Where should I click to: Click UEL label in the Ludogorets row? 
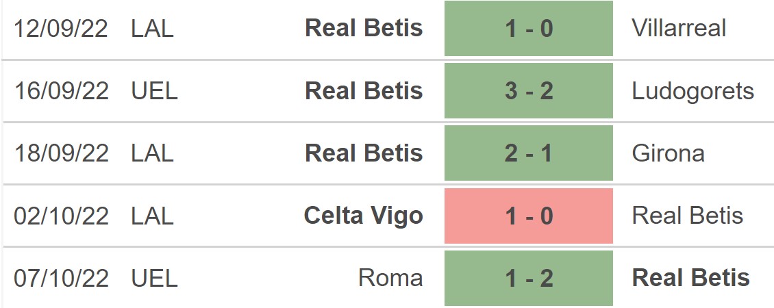[x=154, y=91]
